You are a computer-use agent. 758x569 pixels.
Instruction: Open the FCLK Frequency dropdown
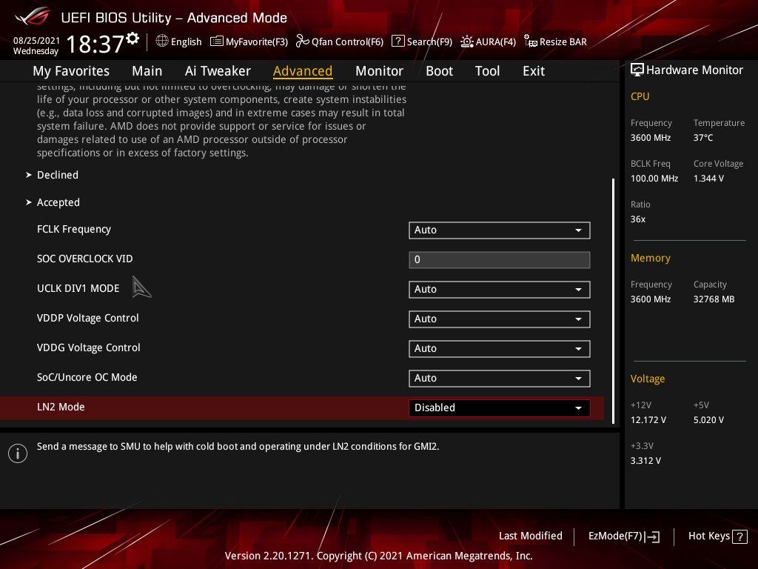[500, 230]
